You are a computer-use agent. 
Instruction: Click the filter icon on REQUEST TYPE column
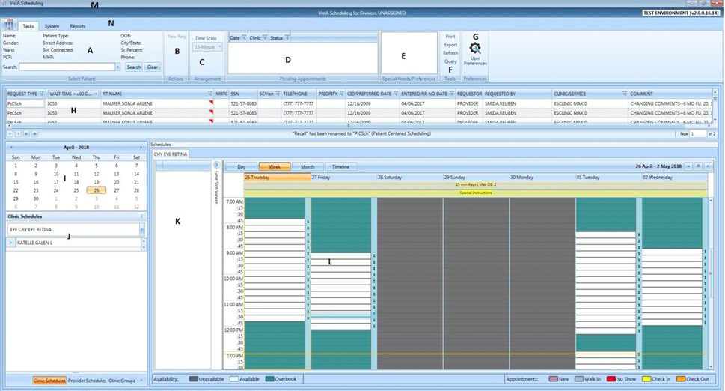[41, 94]
